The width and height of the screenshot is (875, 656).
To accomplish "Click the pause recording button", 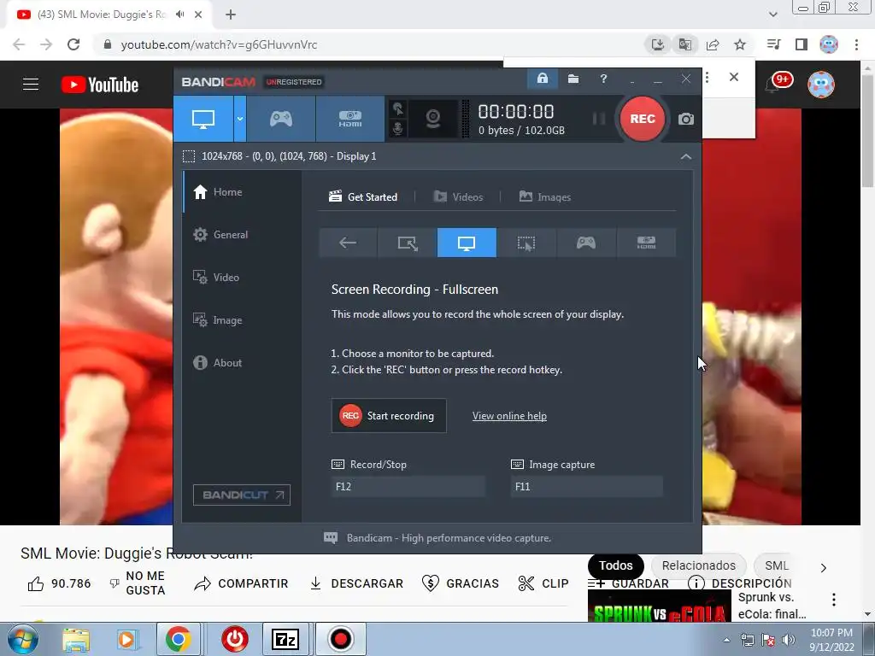I will click(x=598, y=119).
